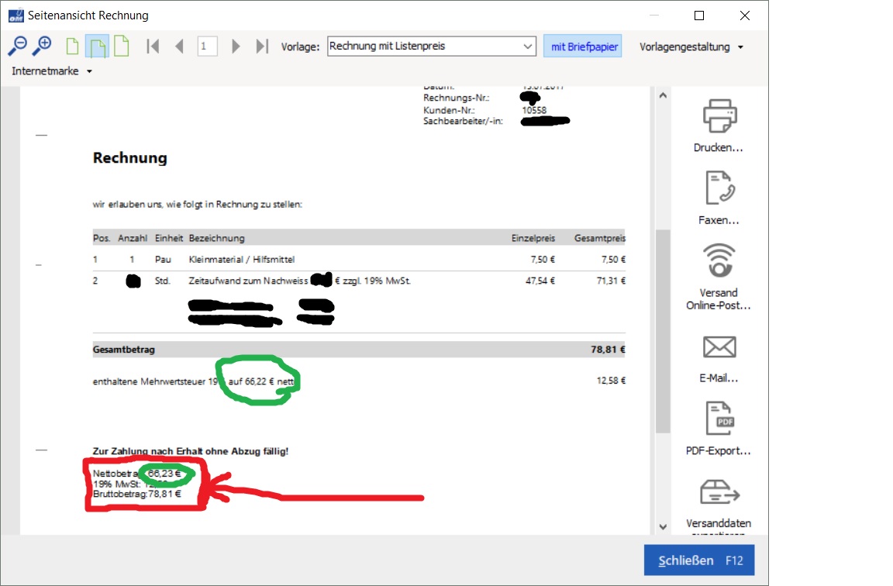
Task: Select the third page layout icon
Action: tap(121, 47)
